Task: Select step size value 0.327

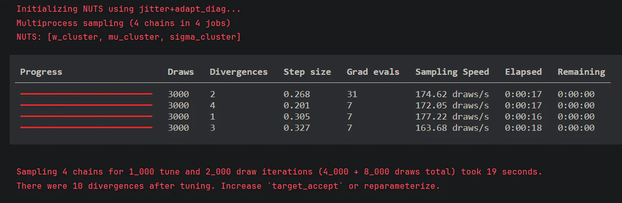Action: tap(297, 128)
